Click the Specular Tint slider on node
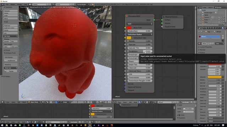The width and height of the screenshot is (227, 127). click(x=139, y=48)
